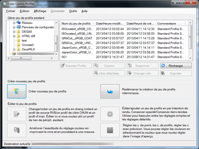This screenshot has height=149, width=199.
Task: Click the Recharger button
Action: tap(176, 65)
